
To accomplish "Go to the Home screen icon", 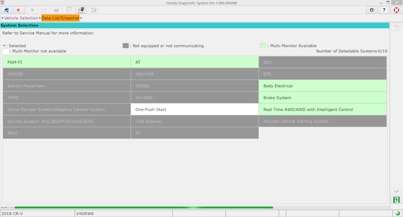I will tap(6, 10).
